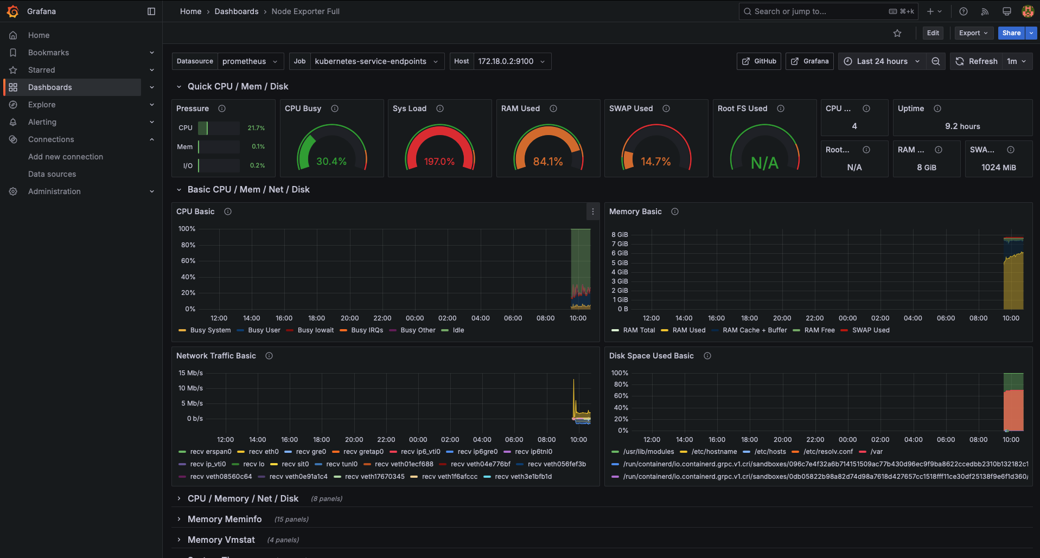Dock the sidebar menu using toggle icon
Screen dimensions: 1040x558
click(x=151, y=11)
